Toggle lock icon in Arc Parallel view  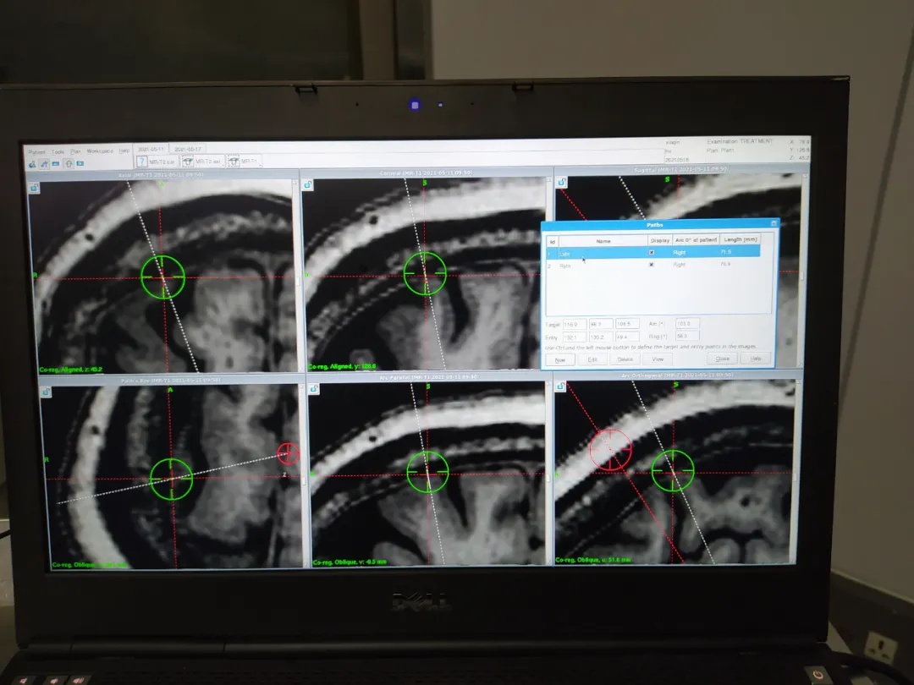click(x=314, y=388)
